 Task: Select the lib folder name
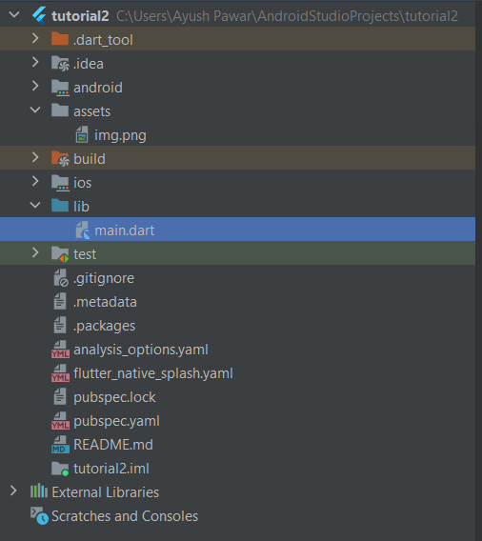coord(81,207)
